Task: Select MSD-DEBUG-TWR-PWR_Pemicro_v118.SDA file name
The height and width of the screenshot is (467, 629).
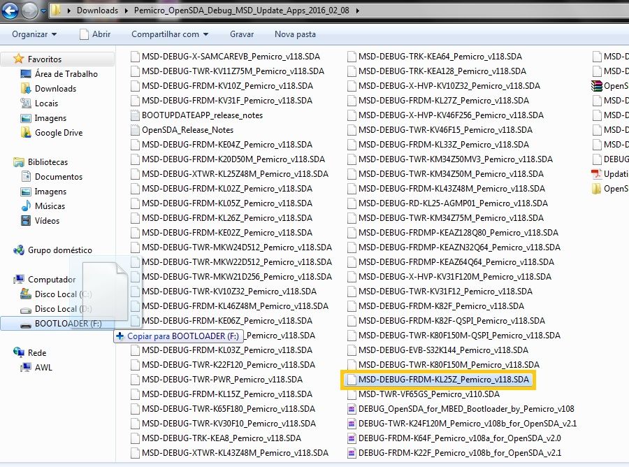Action: (x=222, y=380)
